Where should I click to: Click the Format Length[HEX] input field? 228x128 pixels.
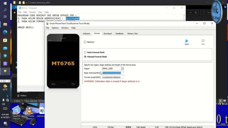coord(113,78)
